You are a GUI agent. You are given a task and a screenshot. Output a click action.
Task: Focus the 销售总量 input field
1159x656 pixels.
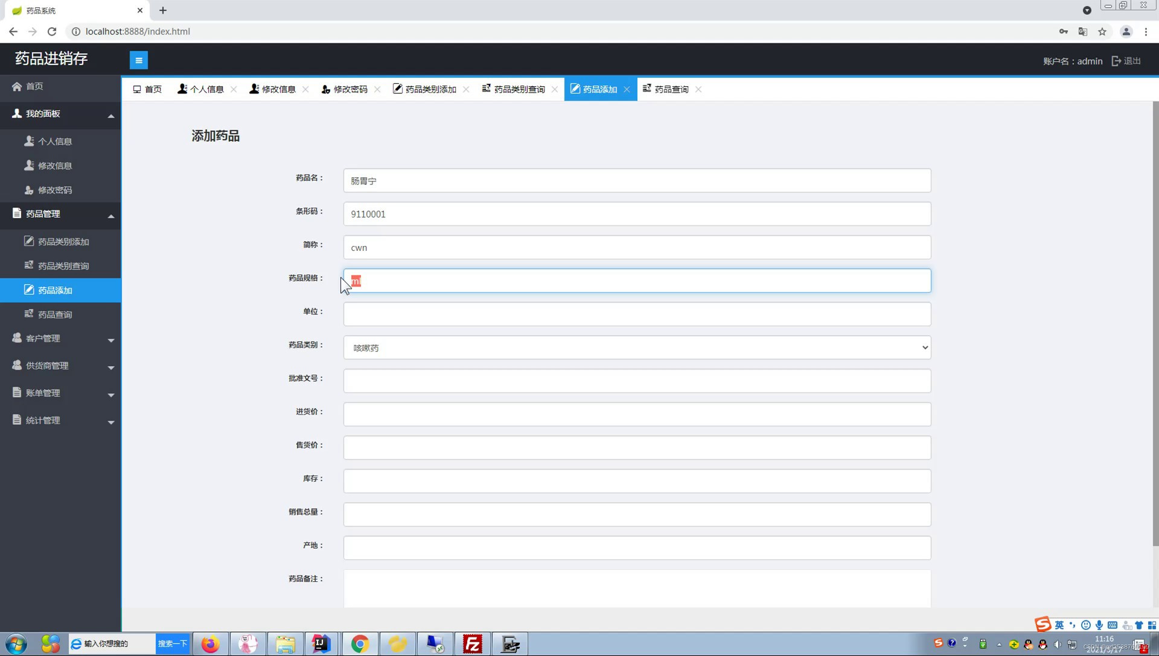point(637,514)
